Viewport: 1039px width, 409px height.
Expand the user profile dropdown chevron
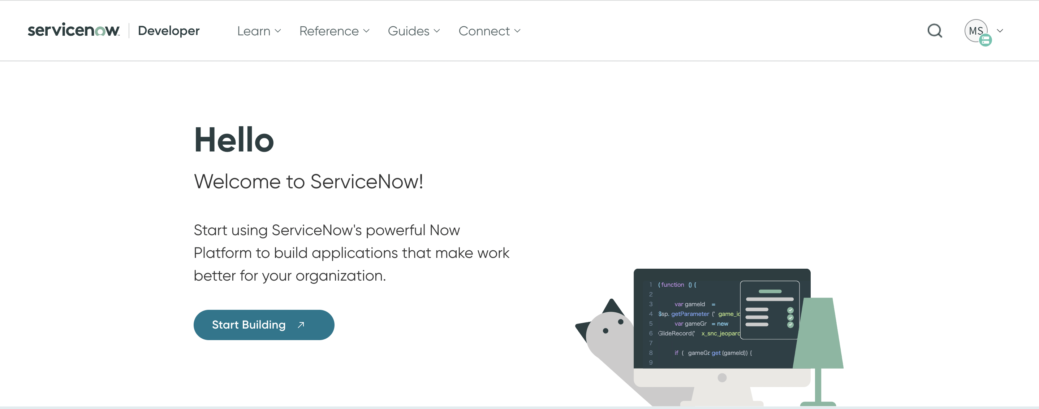[x=1000, y=31]
